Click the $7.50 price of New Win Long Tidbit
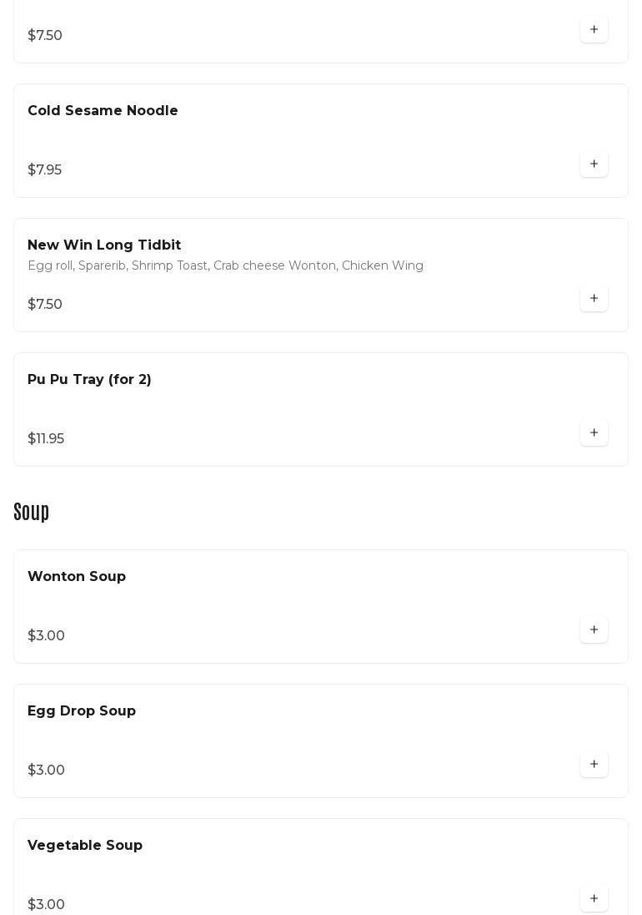Image resolution: width=642 pixels, height=915 pixels. click(x=45, y=304)
